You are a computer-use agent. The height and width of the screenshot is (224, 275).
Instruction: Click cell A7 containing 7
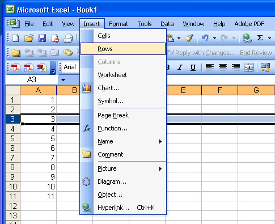point(38,158)
